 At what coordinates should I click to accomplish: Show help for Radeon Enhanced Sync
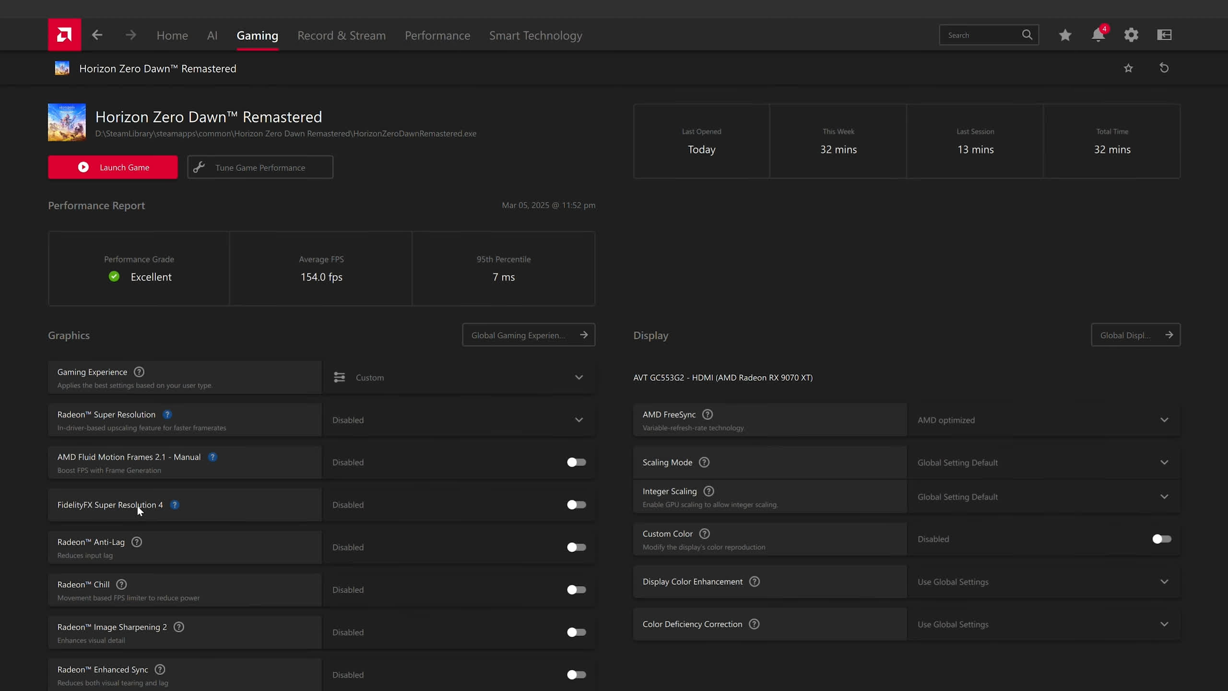(x=160, y=669)
